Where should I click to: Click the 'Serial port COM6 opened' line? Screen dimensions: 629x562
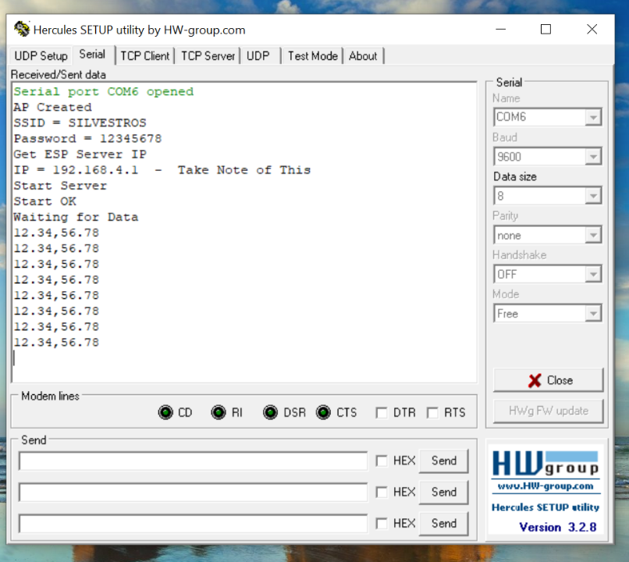[x=104, y=91]
